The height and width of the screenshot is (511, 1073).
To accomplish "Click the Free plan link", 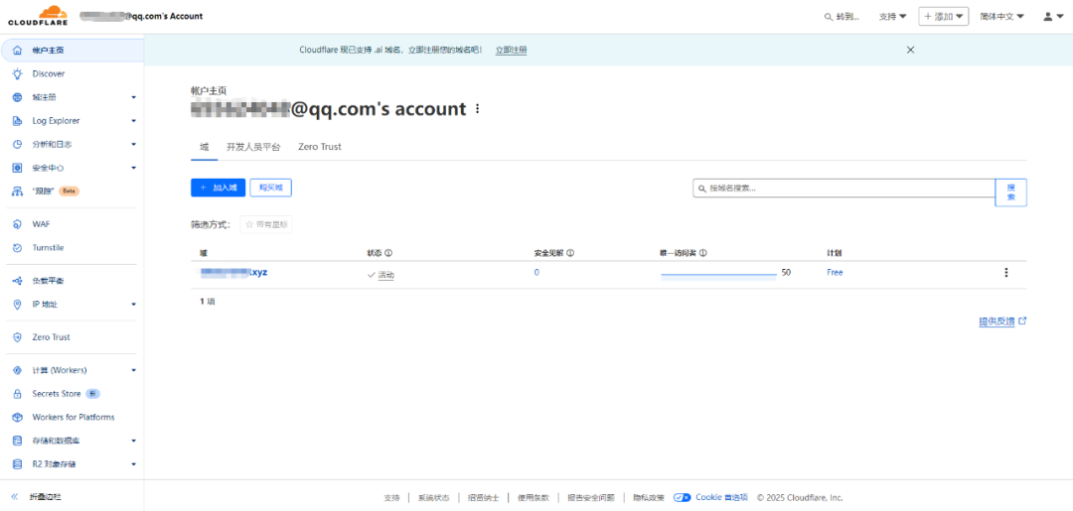I will point(835,273).
